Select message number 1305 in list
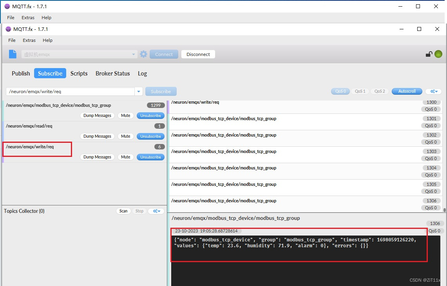The height and width of the screenshot is (286, 447). [306, 188]
